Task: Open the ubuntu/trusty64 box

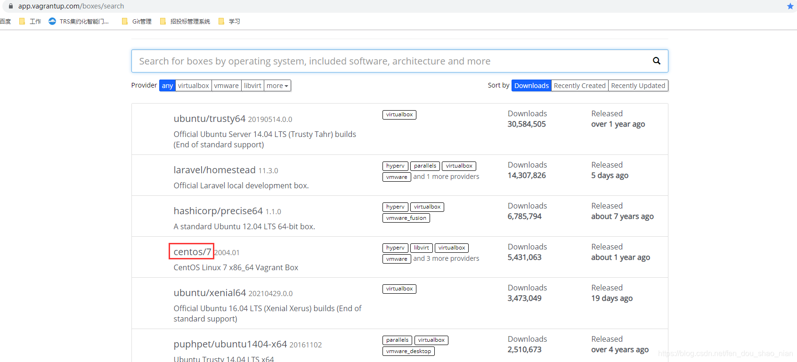Action: [209, 119]
